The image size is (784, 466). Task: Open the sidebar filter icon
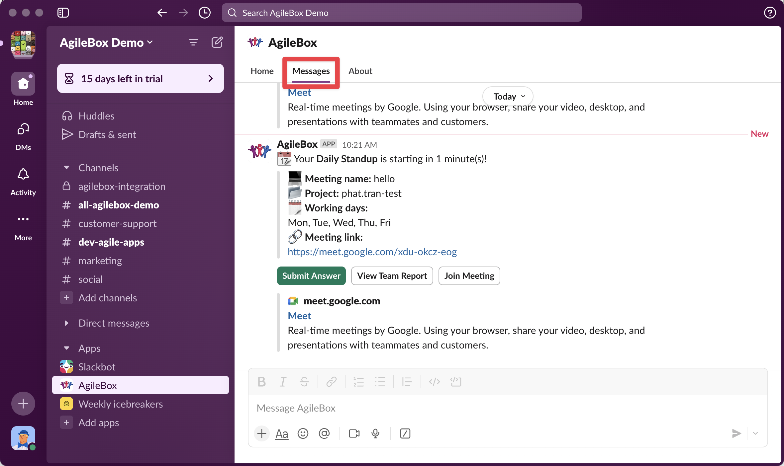193,42
